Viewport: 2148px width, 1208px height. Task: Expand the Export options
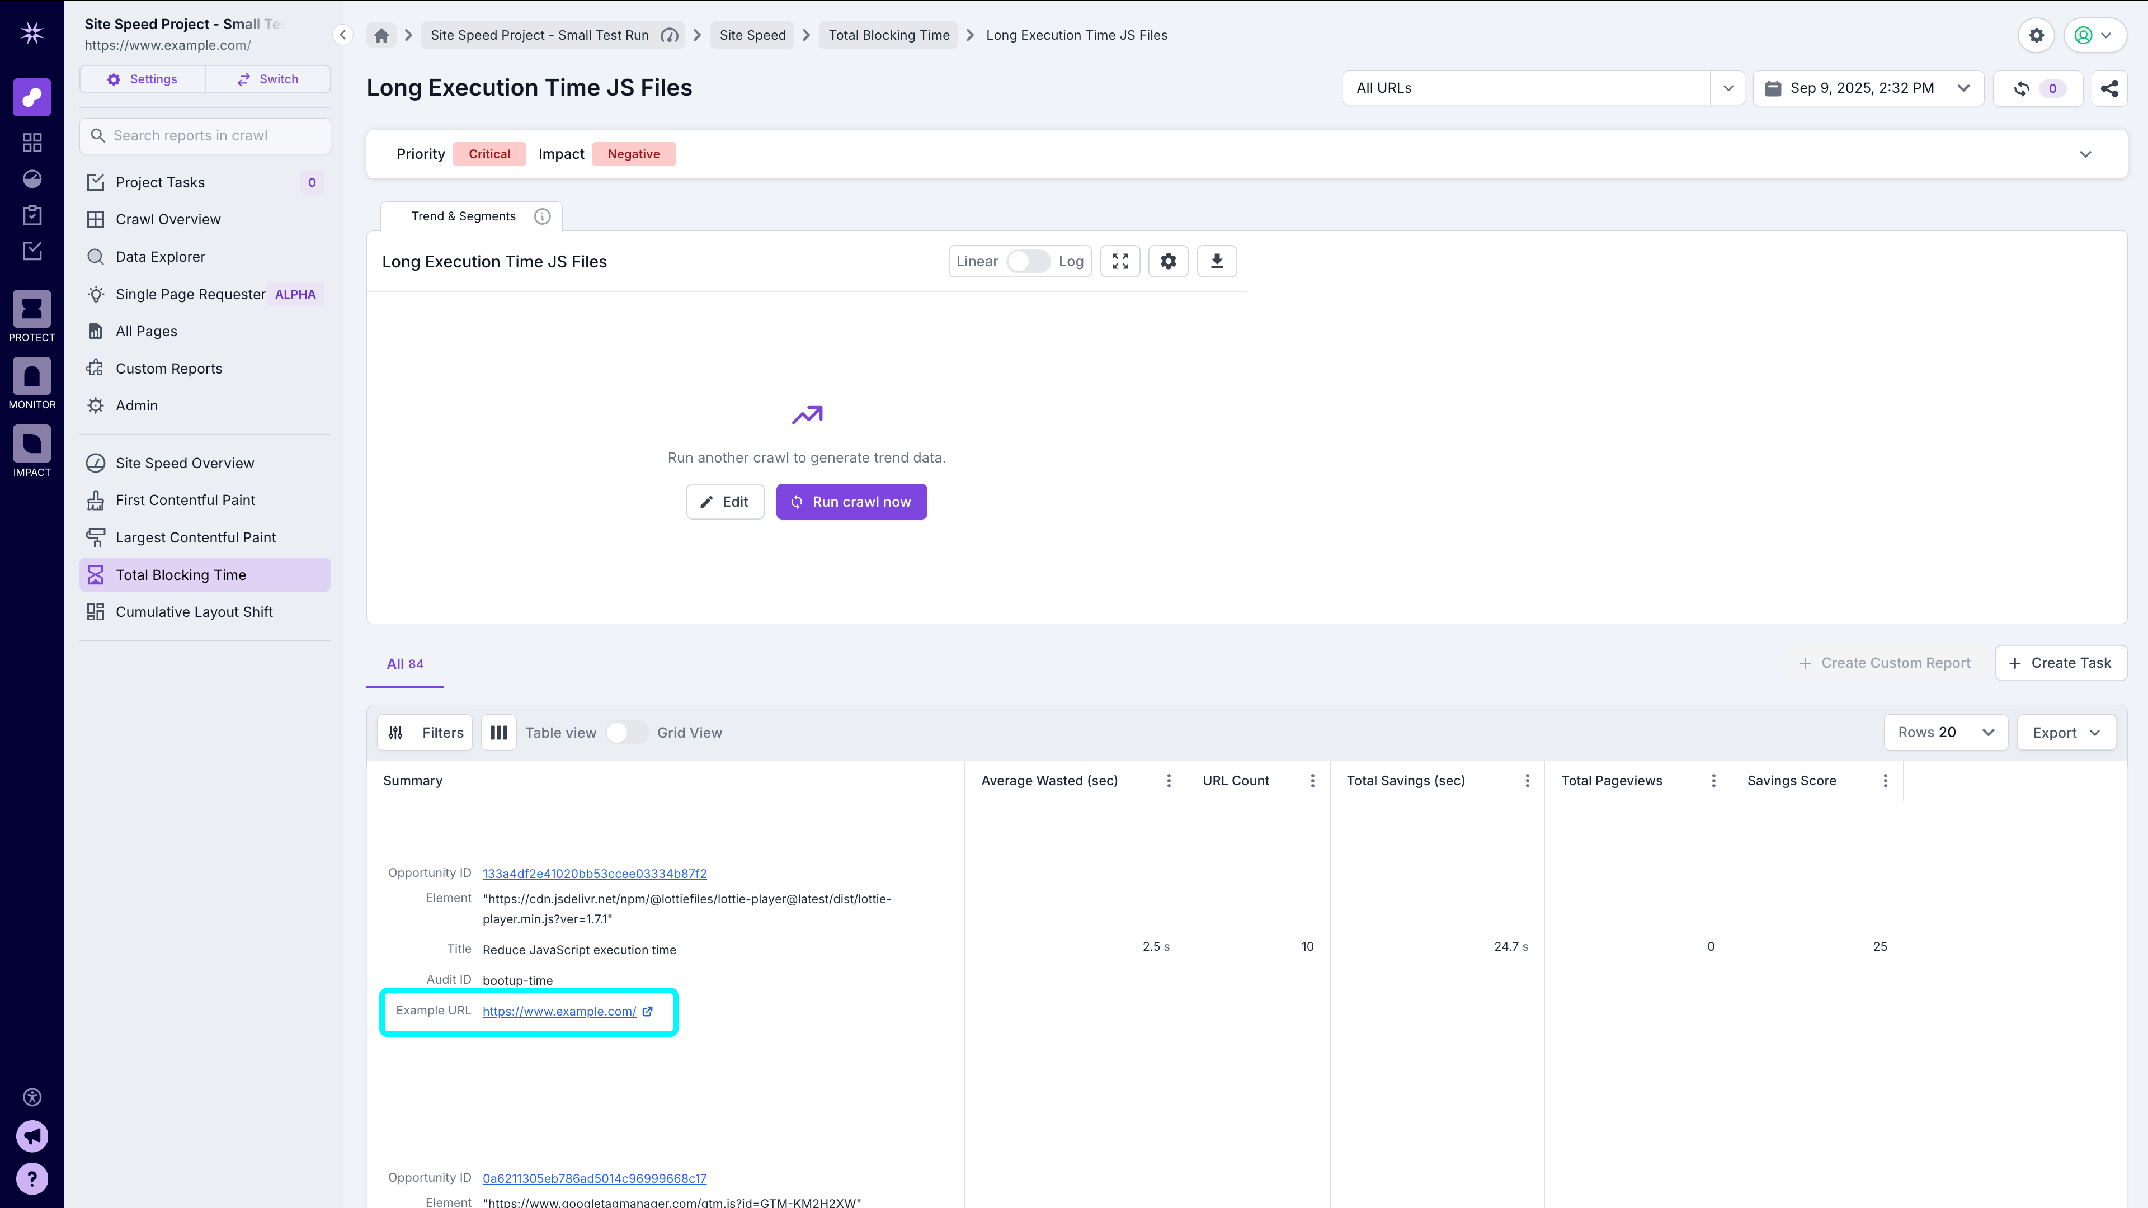[x=2065, y=732]
